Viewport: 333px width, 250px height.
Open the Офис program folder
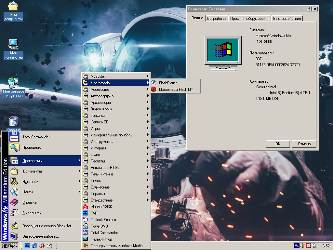click(116, 155)
